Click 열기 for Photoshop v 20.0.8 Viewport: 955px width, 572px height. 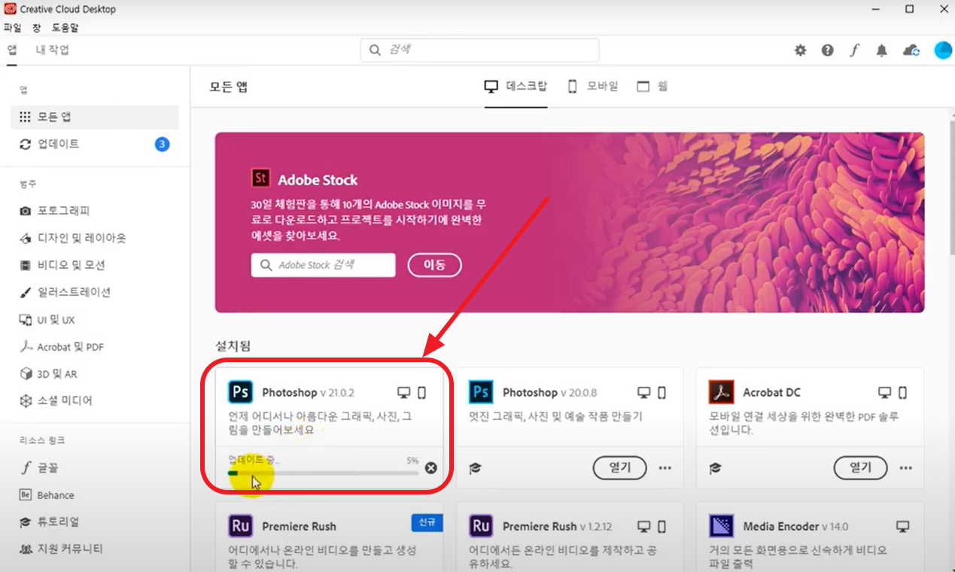620,467
